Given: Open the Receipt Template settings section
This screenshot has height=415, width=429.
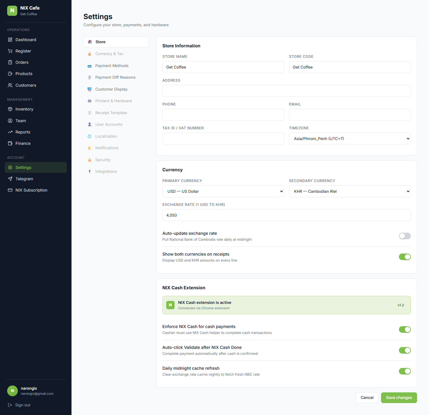Looking at the screenshot, I should (x=111, y=113).
